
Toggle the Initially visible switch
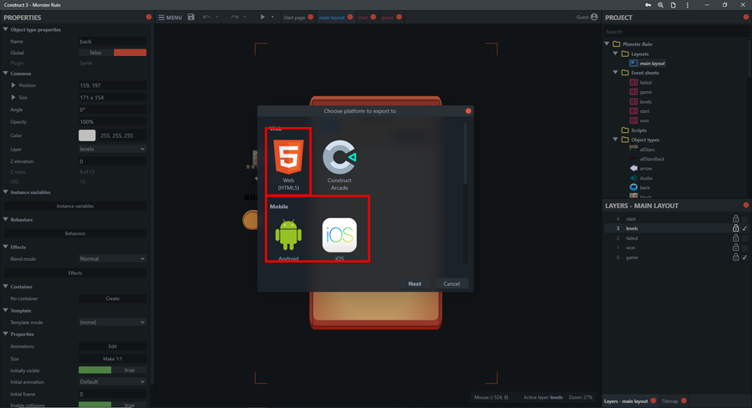112,370
